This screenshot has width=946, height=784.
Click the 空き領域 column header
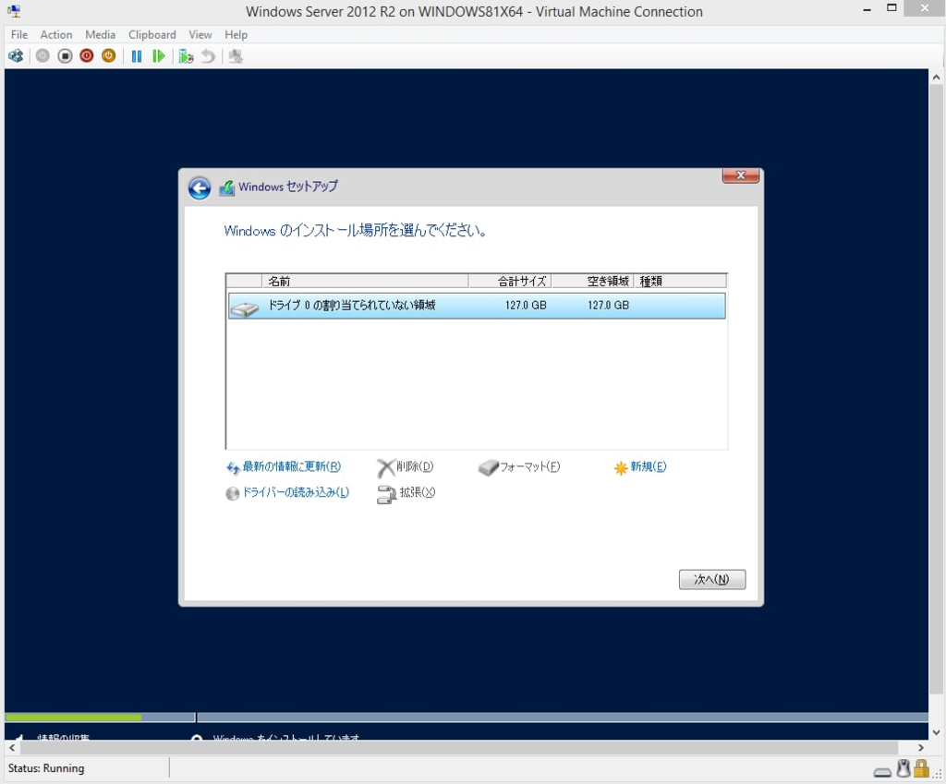click(x=592, y=281)
